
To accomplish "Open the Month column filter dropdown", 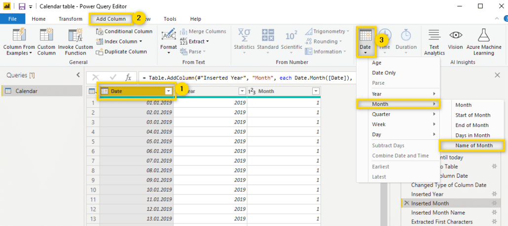I will click(315, 91).
